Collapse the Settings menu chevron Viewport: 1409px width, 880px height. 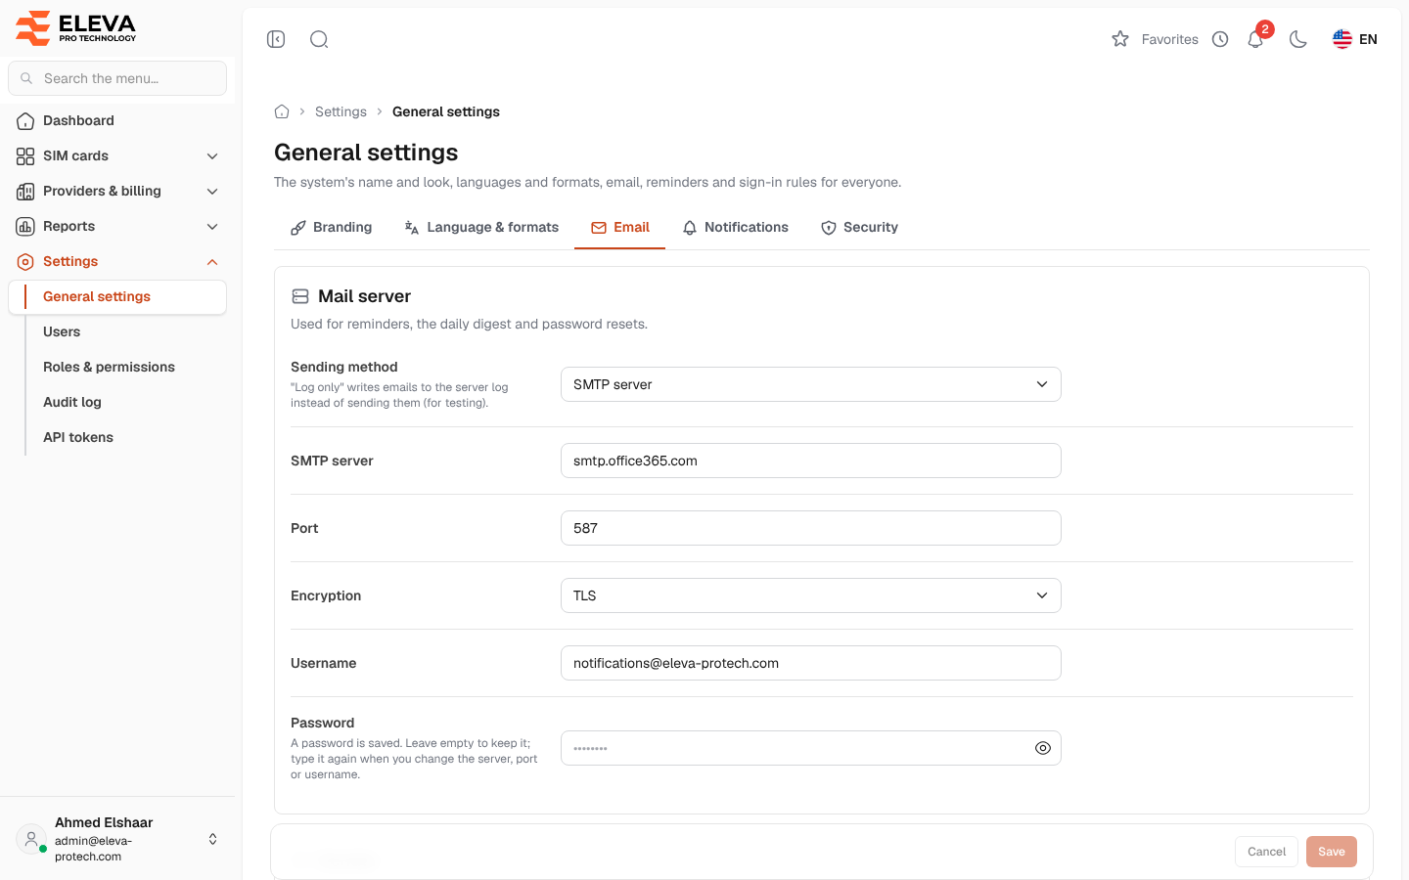pyautogui.click(x=212, y=262)
